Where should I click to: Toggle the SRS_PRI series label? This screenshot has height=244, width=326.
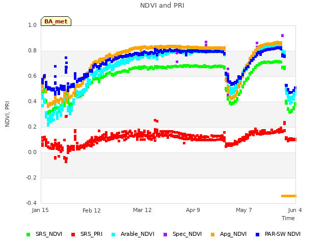coord(92,234)
